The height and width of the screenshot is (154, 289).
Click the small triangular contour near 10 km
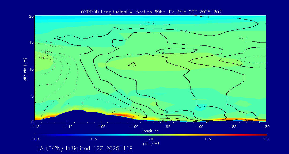132,64
